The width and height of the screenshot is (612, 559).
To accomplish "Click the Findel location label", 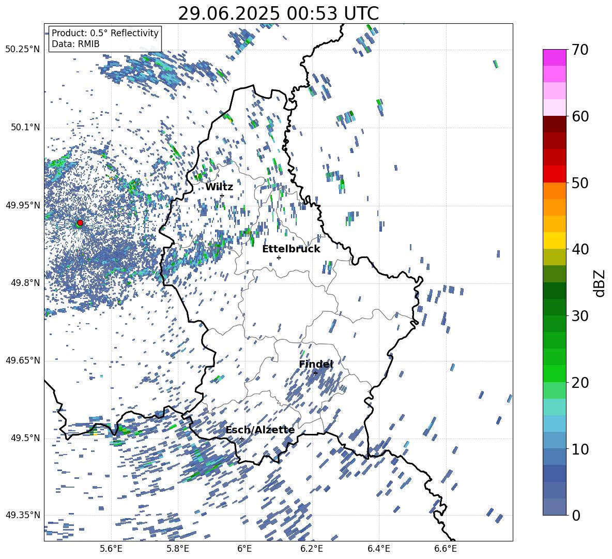I will pos(316,364).
